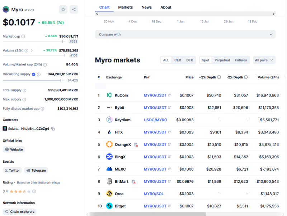The height and width of the screenshot is (216, 287).
Task: Open Raydium USDC/MYRO pair link
Action: tap(155, 120)
